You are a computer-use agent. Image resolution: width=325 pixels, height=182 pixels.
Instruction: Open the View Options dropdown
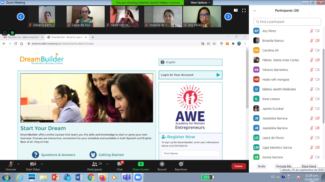[x=201, y=3]
